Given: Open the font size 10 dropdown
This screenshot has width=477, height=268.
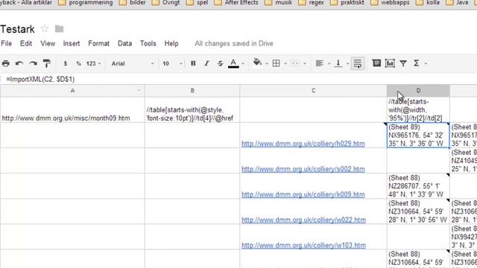Looking at the screenshot, I should [172, 63].
